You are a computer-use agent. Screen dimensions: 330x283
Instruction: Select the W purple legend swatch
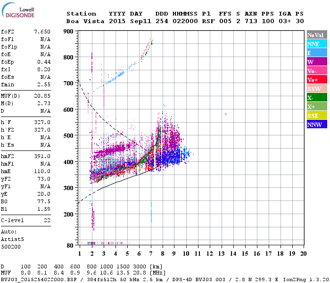pos(317,62)
